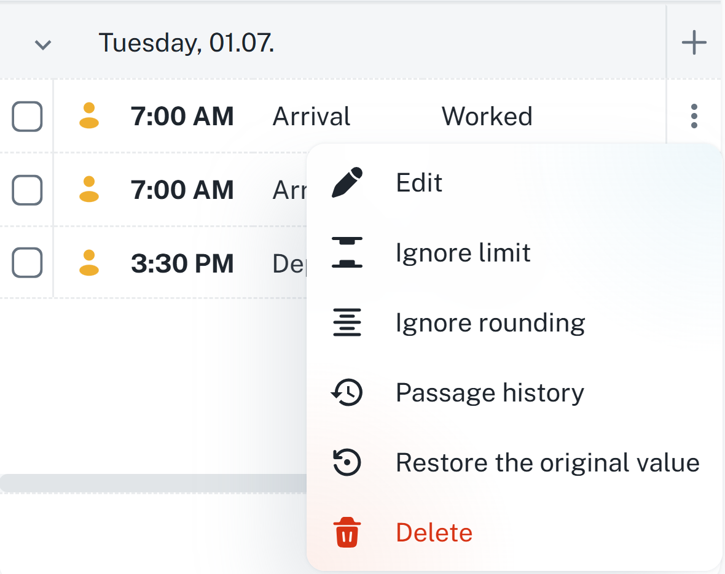725x574 pixels.
Task: Click person icon on 3:30 PM row
Action: click(x=89, y=263)
